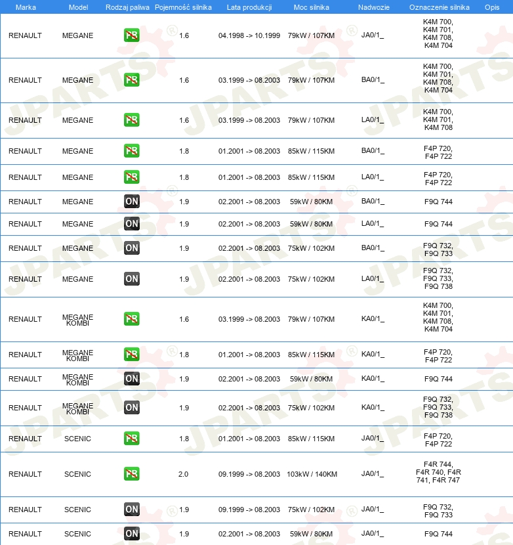Click power value 103kW / 140KM
This screenshot has width=513, height=545.
(312, 474)
